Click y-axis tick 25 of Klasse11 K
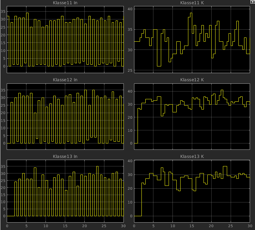This screenshot has height=230, width=255. (129, 71)
